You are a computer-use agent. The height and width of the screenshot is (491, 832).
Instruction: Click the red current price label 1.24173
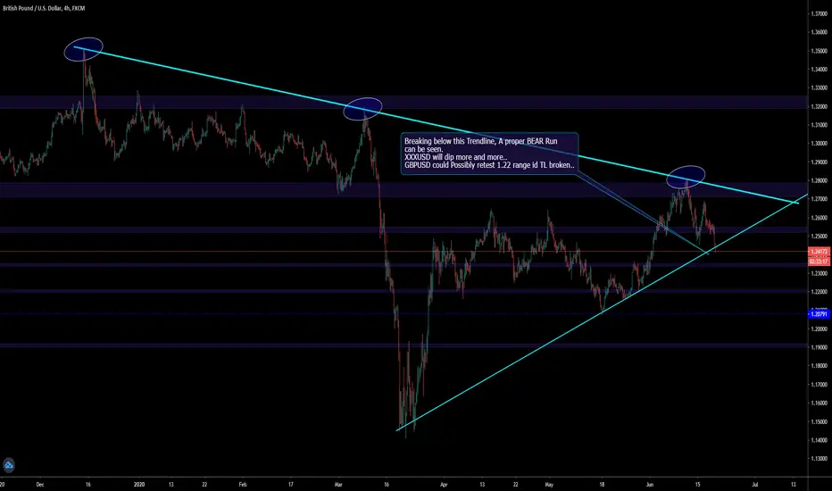(x=819, y=251)
